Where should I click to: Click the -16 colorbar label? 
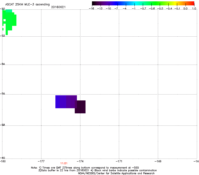click(91, 9)
